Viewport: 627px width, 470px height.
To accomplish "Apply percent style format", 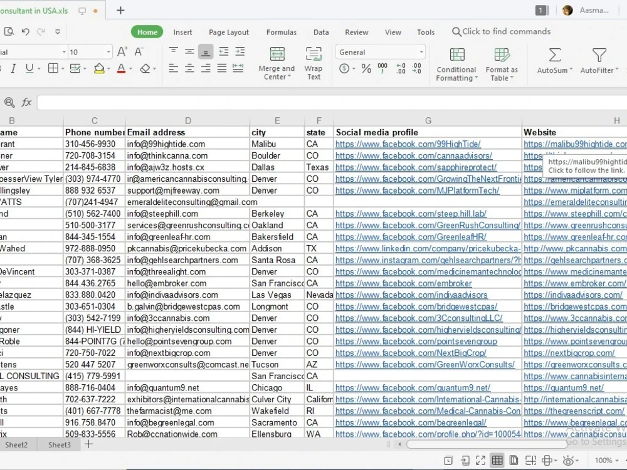I will (x=366, y=68).
